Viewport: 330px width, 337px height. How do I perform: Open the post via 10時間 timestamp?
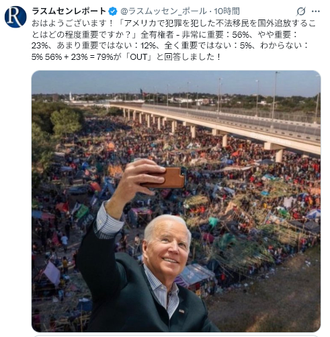[226, 11]
